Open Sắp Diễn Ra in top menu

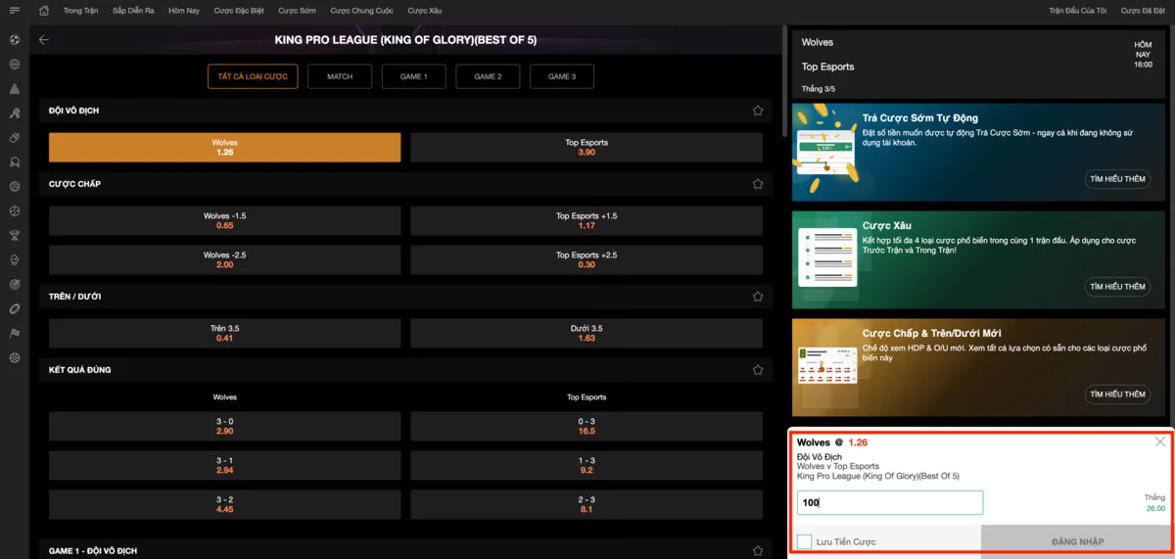click(133, 11)
